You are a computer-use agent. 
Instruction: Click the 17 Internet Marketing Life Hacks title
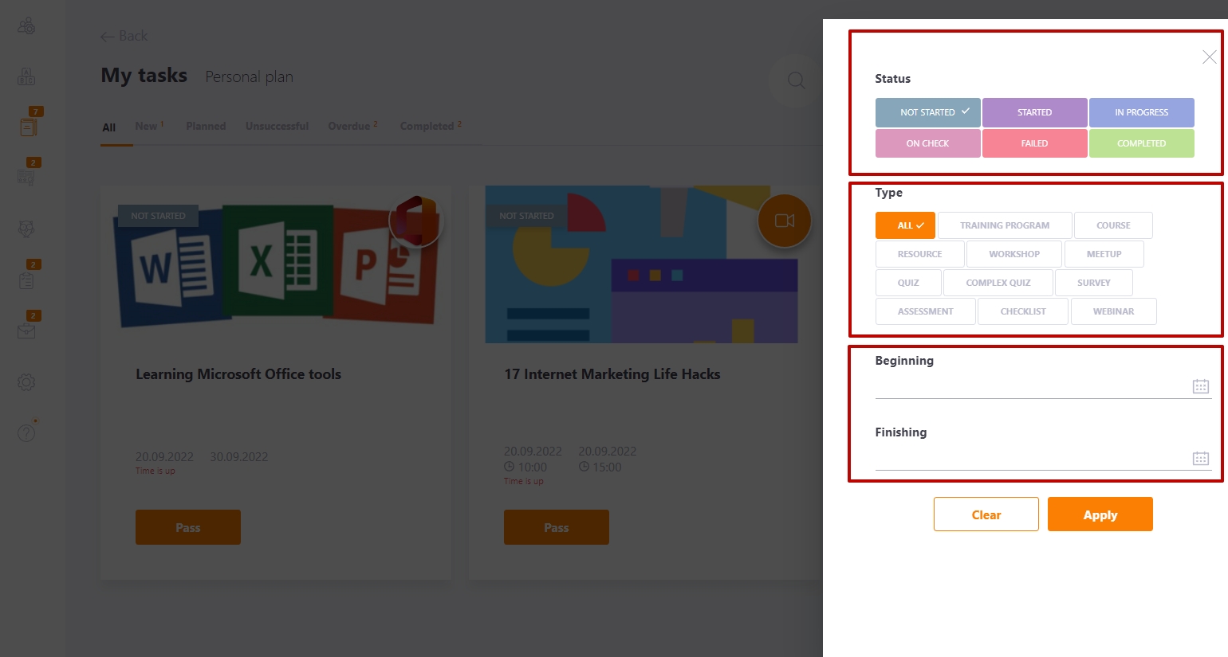coord(612,374)
